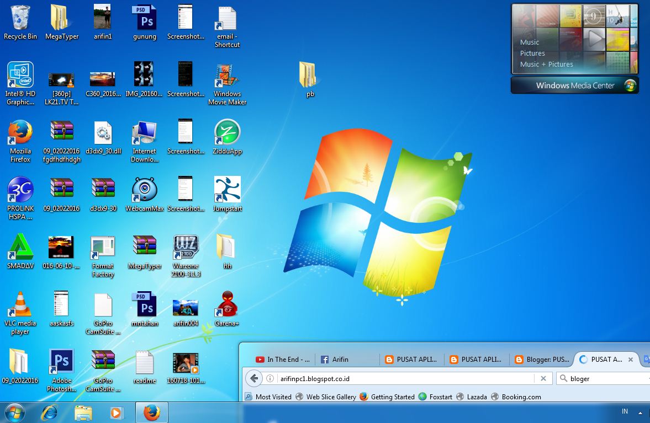Open the arifin1 image thumbnail
The width and height of the screenshot is (650, 423).
pos(102,17)
